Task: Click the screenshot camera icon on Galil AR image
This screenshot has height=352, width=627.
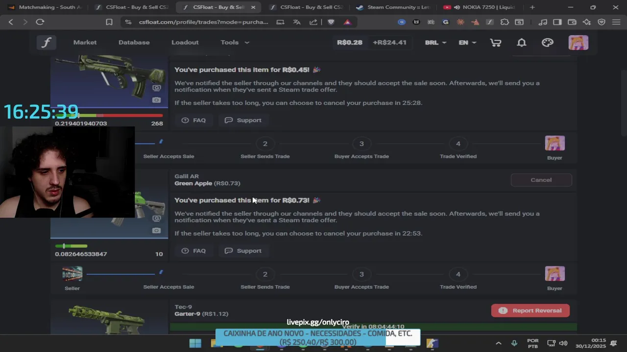Action: (156, 231)
